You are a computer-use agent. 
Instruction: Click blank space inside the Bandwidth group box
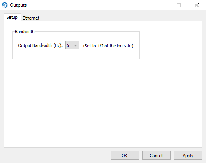[76, 54]
